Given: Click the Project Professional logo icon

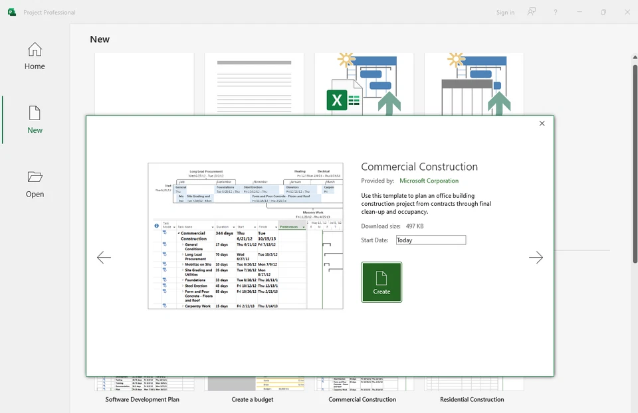Looking at the screenshot, I should 12,12.
